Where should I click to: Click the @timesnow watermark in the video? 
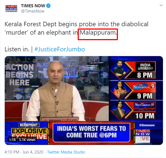coord(147,125)
